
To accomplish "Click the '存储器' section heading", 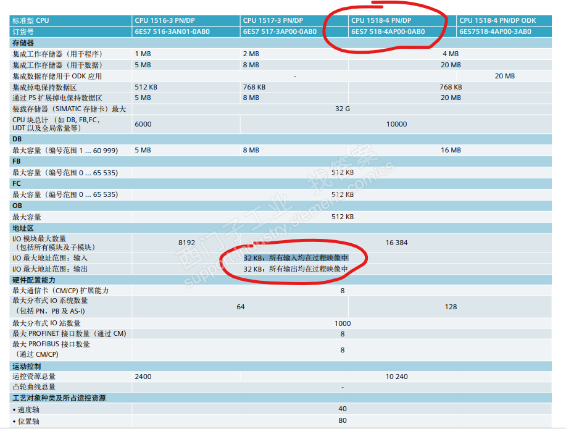I will (x=23, y=43).
